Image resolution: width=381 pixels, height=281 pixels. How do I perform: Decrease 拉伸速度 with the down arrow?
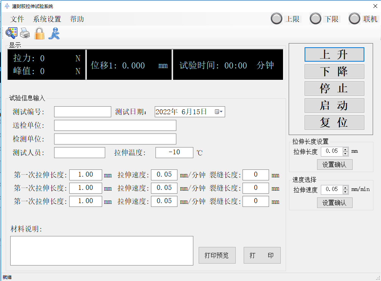click(345, 192)
